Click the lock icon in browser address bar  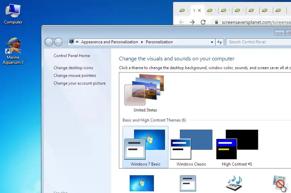click(x=216, y=22)
